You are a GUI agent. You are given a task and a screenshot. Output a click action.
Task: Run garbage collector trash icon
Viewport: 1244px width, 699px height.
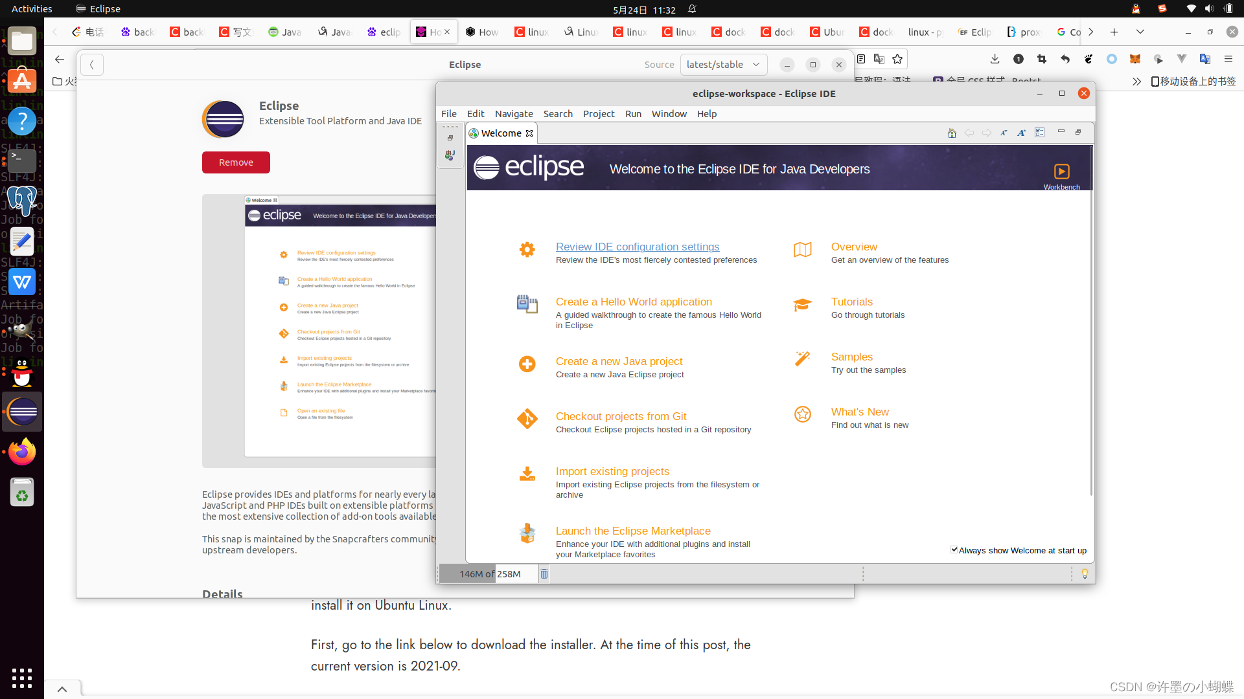[x=544, y=574]
